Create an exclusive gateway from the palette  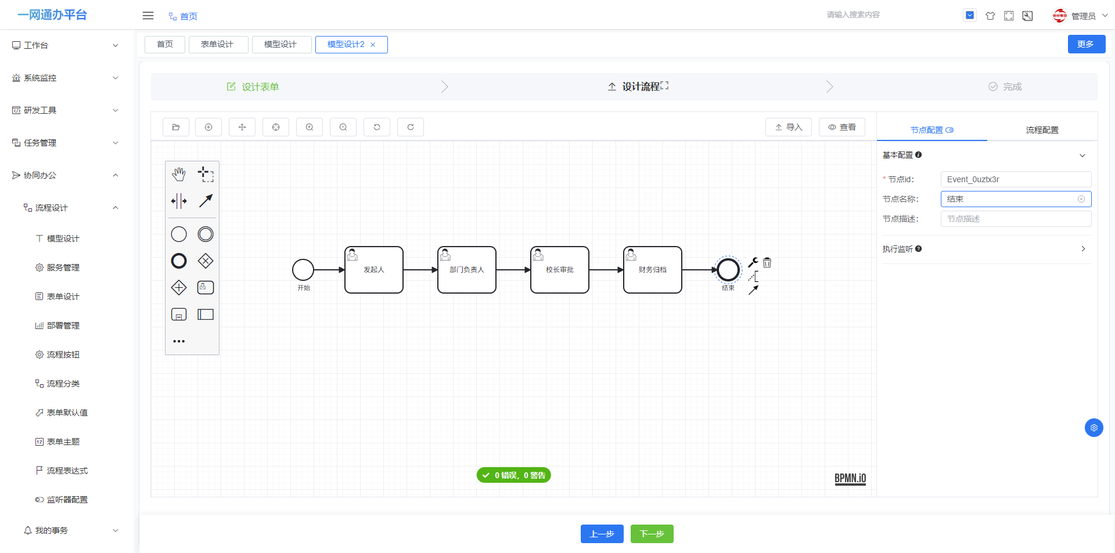(206, 261)
